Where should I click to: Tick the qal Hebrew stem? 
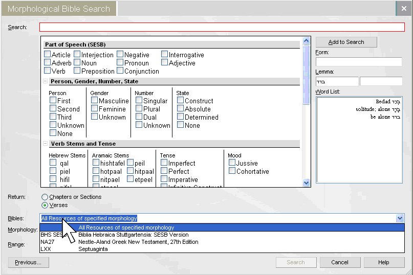pyautogui.click(x=53, y=163)
